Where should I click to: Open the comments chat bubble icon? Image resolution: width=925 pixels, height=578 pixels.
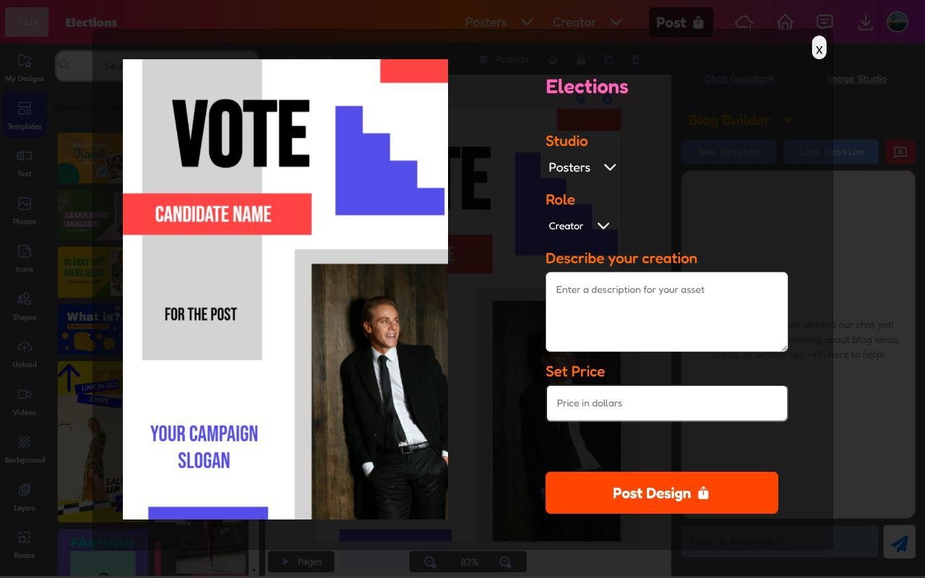tap(825, 22)
